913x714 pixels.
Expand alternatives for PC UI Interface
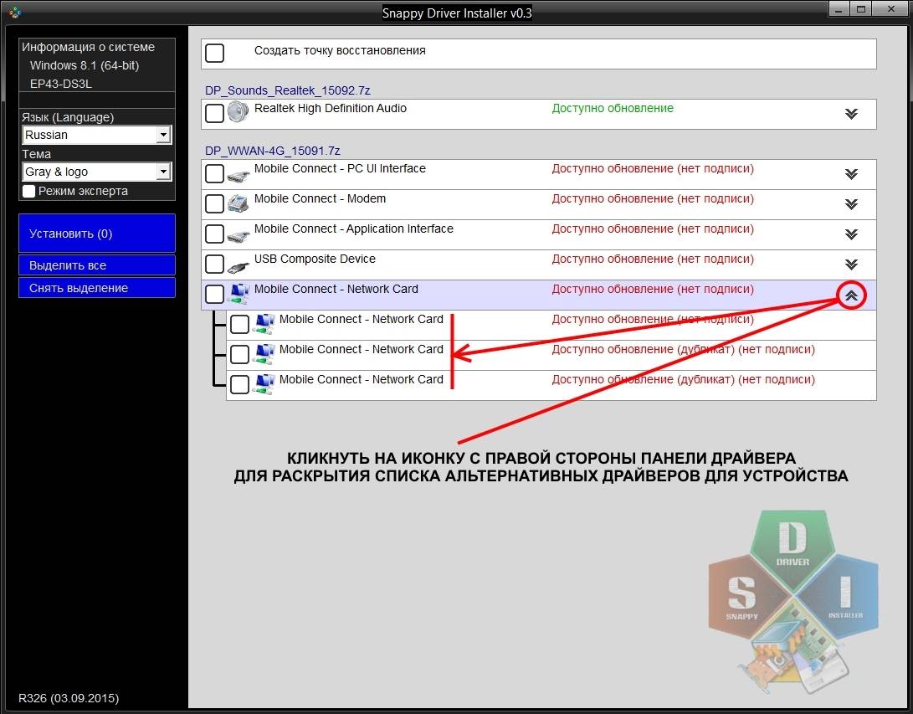[x=851, y=173]
